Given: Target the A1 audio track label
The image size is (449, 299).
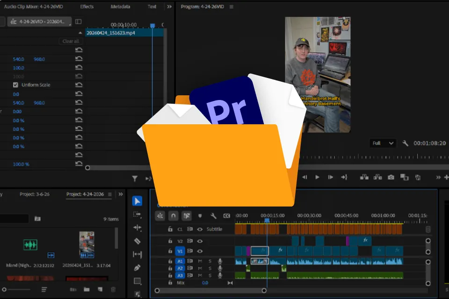Looking at the screenshot, I should [180, 261].
